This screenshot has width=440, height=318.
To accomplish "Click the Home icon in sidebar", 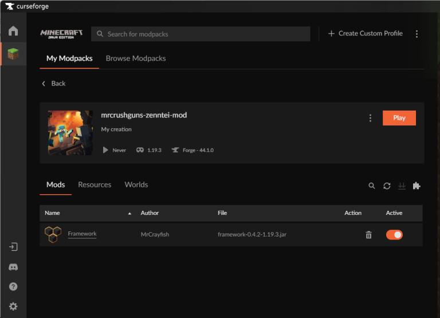I will 13,31.
